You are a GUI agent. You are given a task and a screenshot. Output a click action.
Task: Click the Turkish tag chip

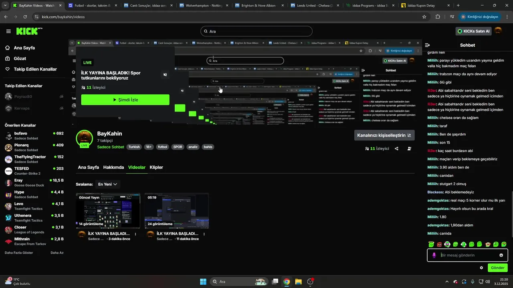point(134,147)
